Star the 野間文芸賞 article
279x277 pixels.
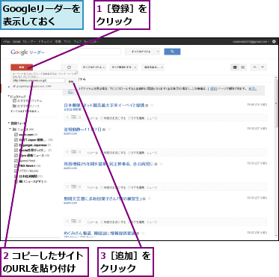tap(150, 198)
